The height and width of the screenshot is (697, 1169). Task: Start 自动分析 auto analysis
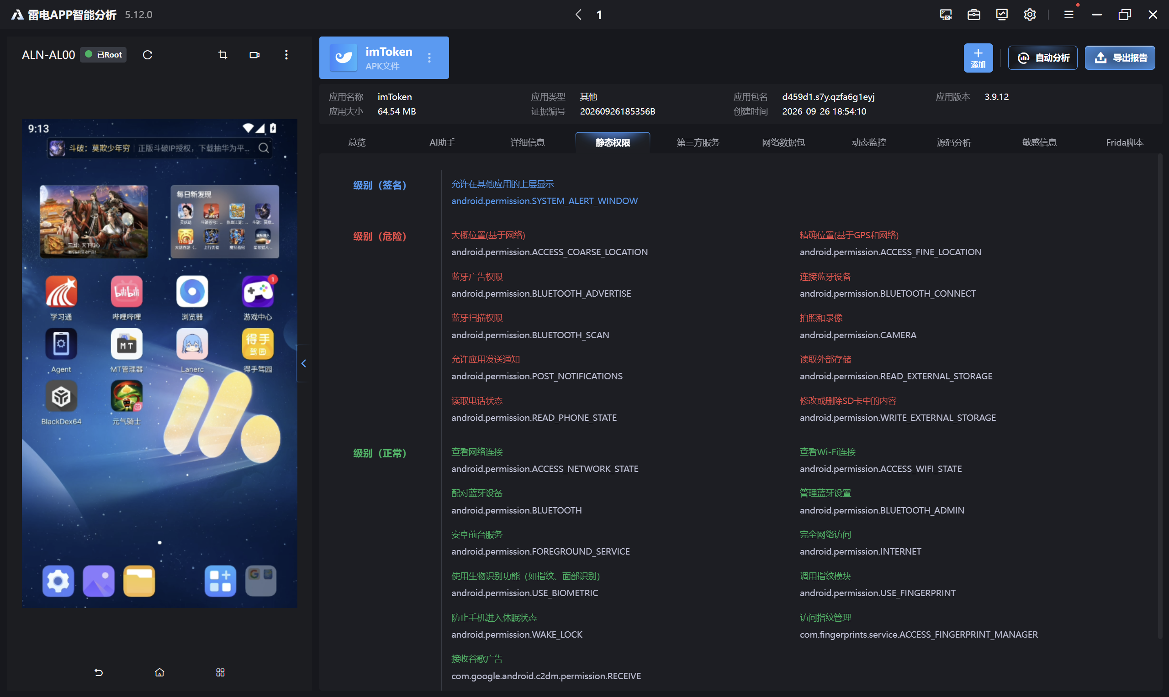tap(1042, 58)
